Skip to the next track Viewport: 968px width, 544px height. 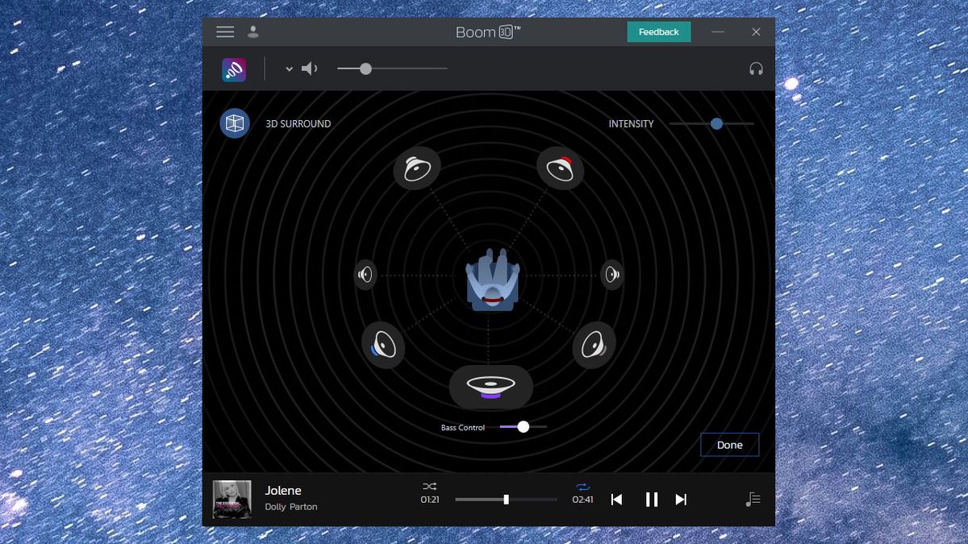click(x=680, y=499)
